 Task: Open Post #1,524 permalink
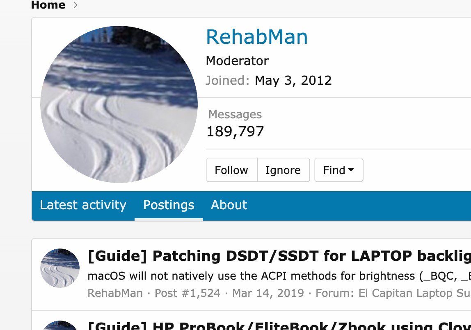(187, 293)
